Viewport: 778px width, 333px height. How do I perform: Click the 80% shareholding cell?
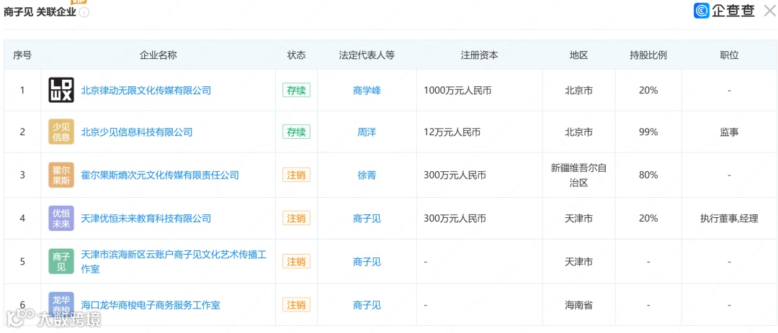coord(648,175)
